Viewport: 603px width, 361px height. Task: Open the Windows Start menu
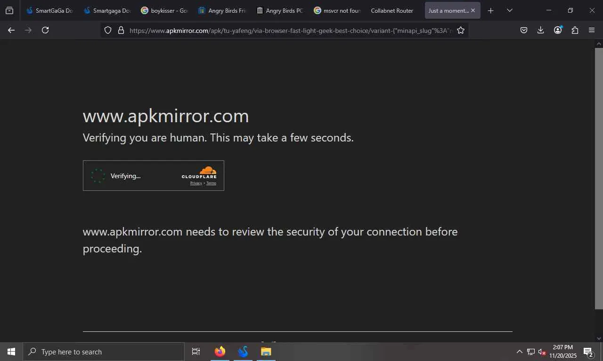(11, 352)
